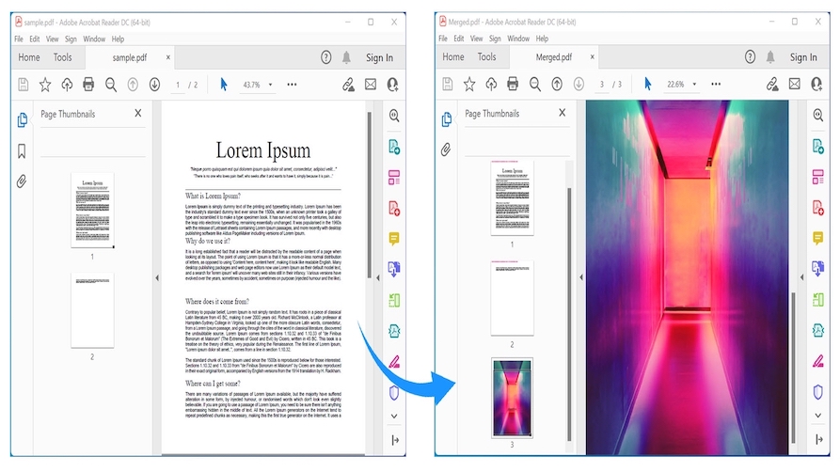Select the arrow selection tool in Merged.pdf toolbar
The width and height of the screenshot is (840, 472).
647,85
